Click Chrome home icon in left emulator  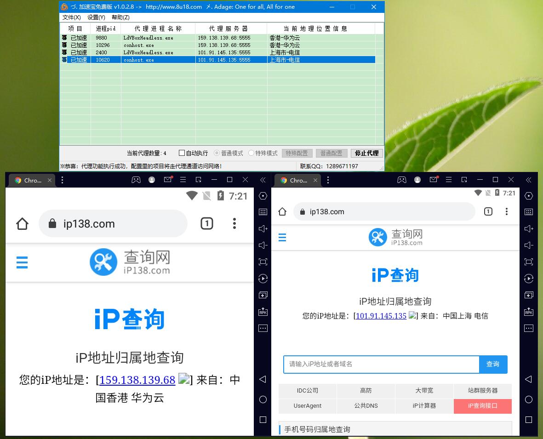[x=22, y=224]
